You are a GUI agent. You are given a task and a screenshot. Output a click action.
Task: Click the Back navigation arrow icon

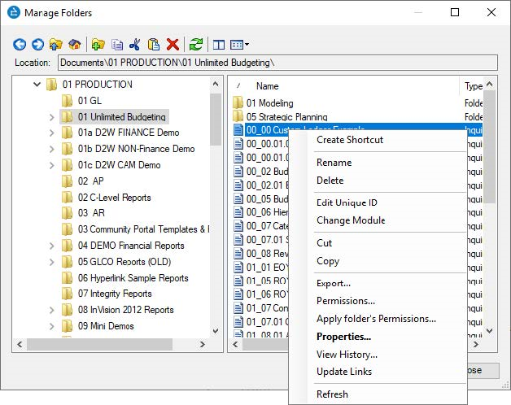pyautogui.click(x=20, y=45)
